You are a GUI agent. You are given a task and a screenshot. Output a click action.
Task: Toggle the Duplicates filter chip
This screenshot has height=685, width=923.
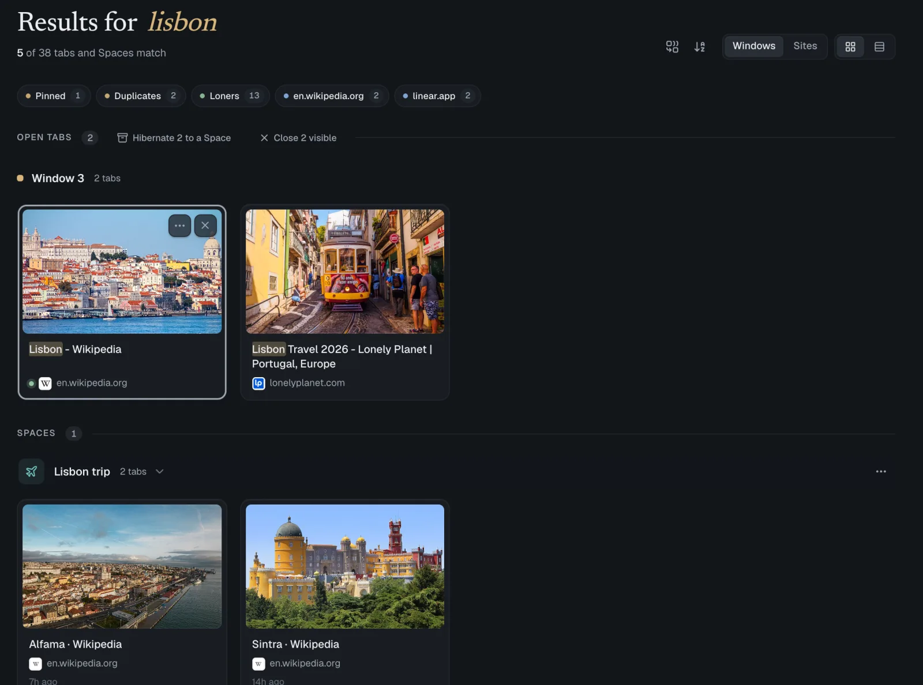point(141,96)
